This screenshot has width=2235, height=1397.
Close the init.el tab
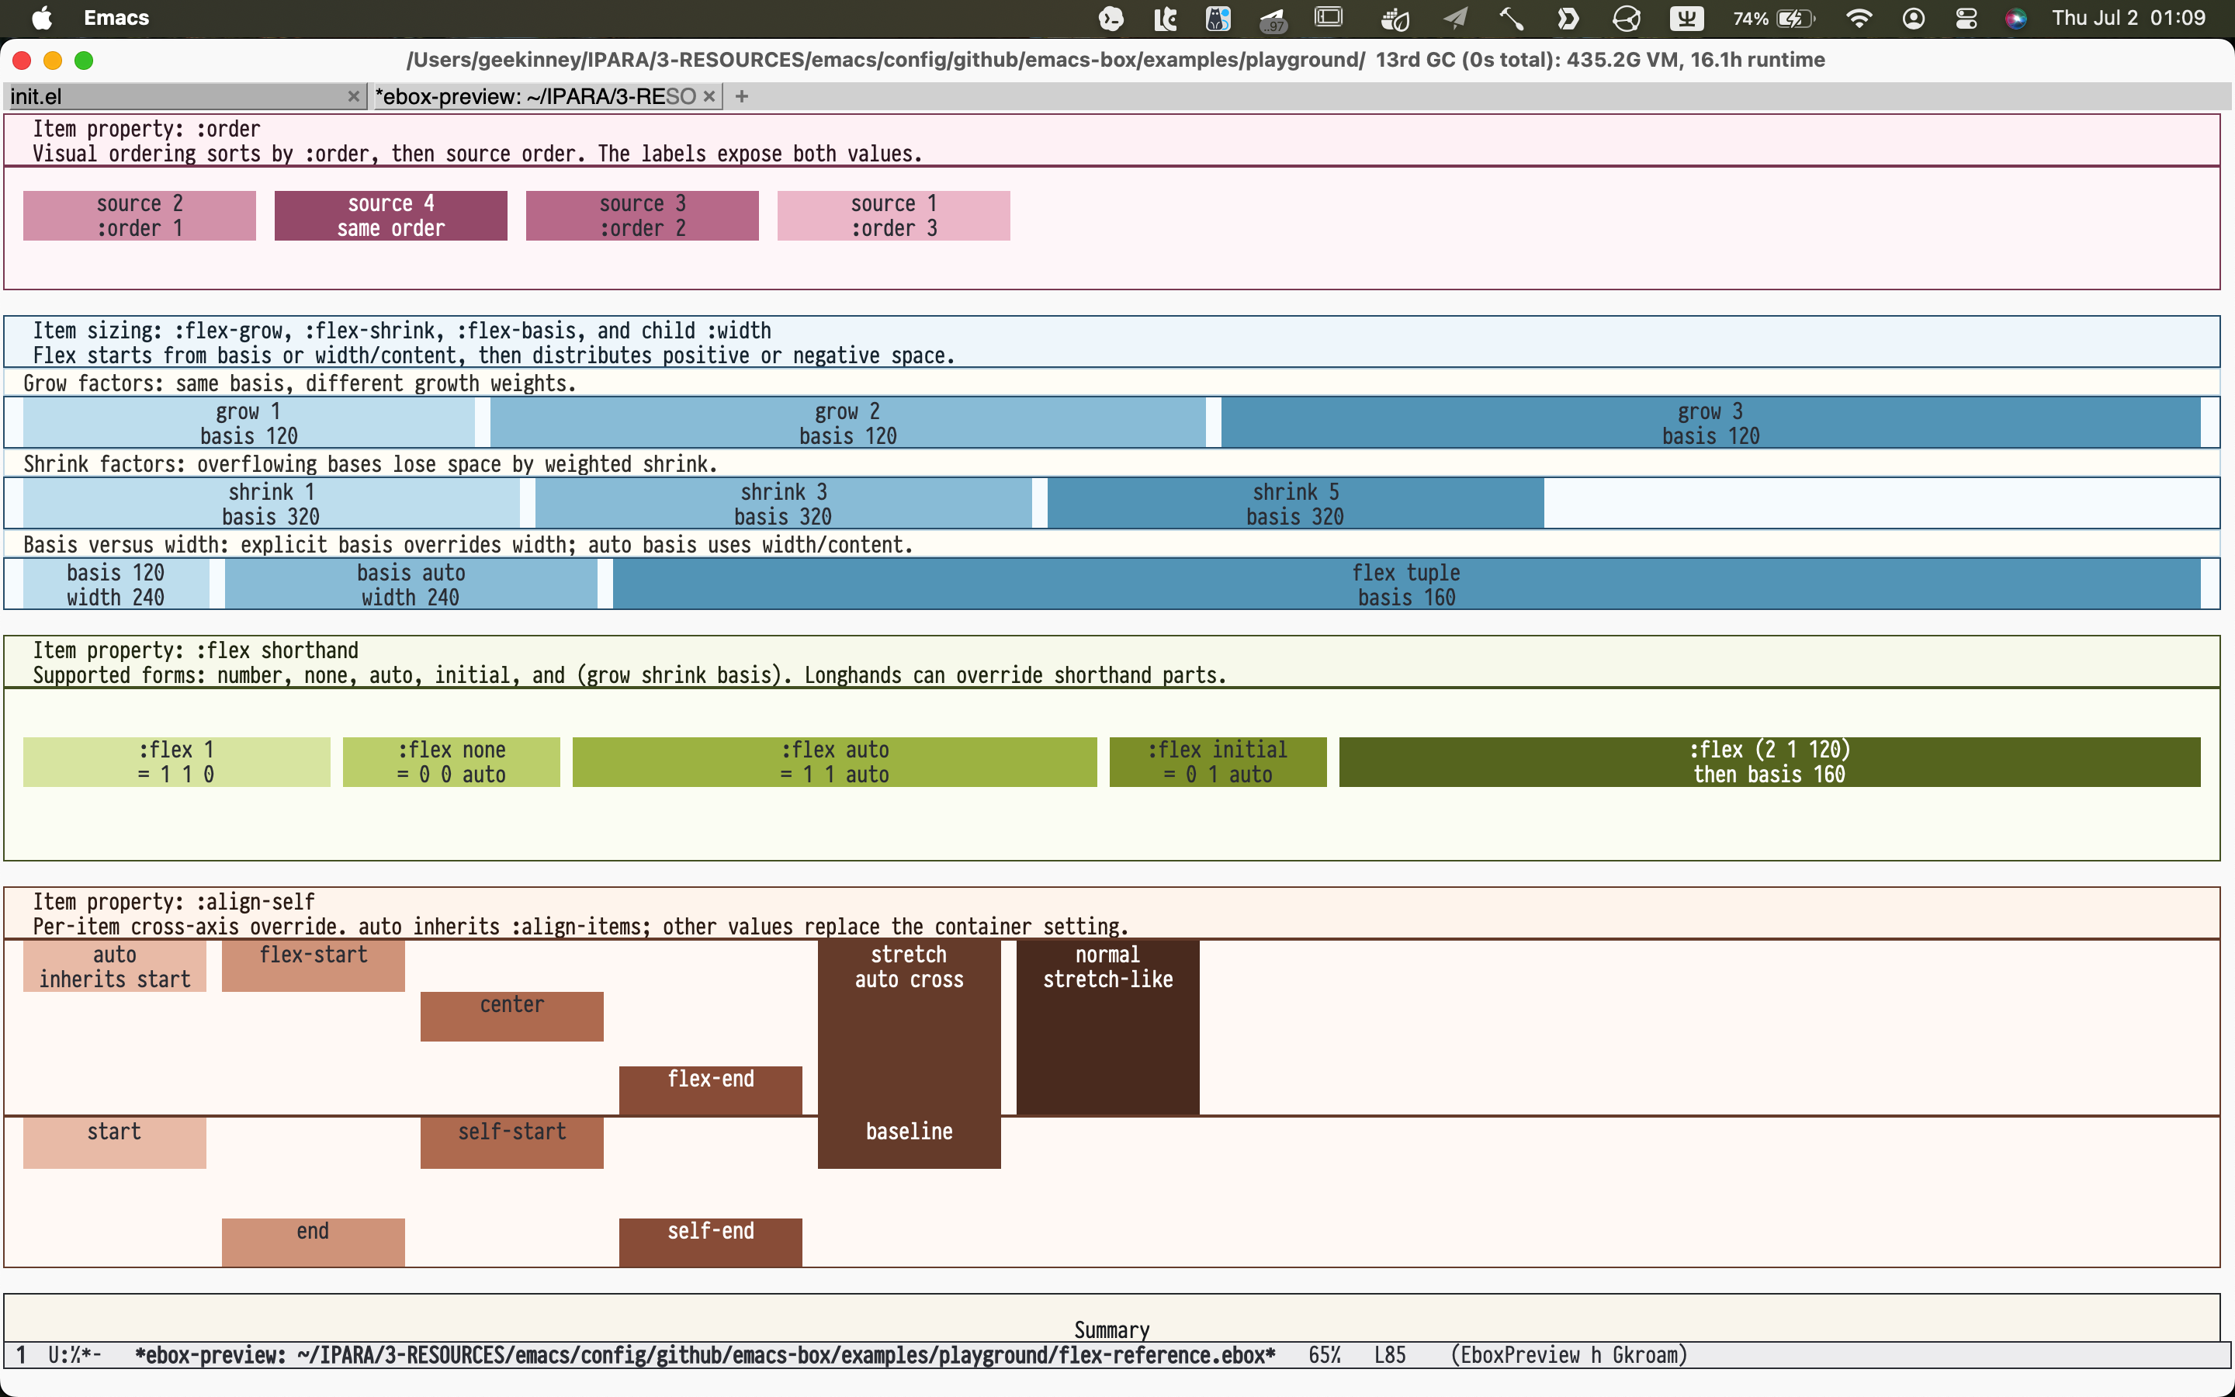point(353,96)
